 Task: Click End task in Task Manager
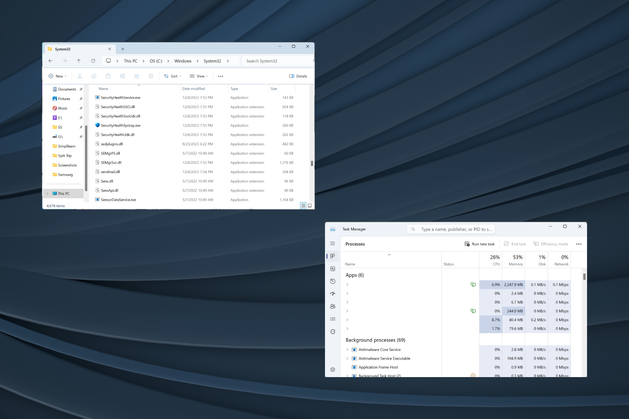click(515, 244)
